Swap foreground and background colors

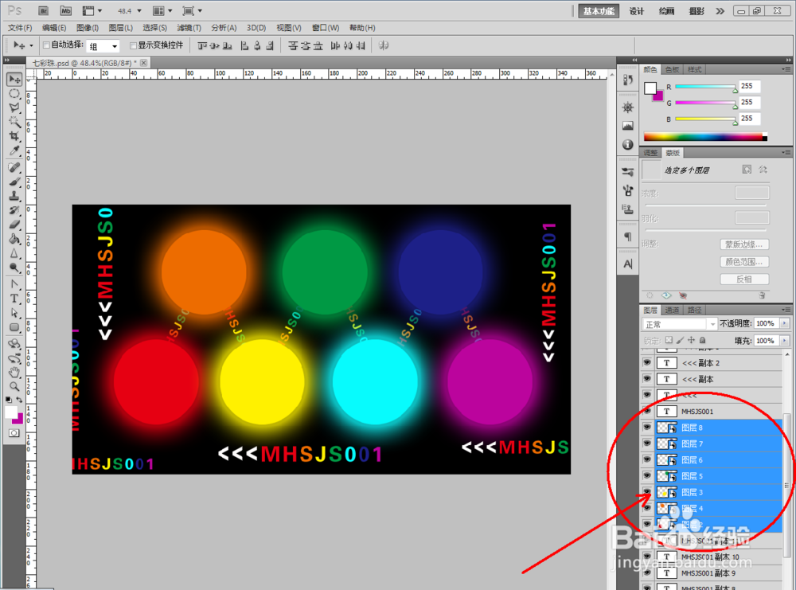(x=19, y=400)
